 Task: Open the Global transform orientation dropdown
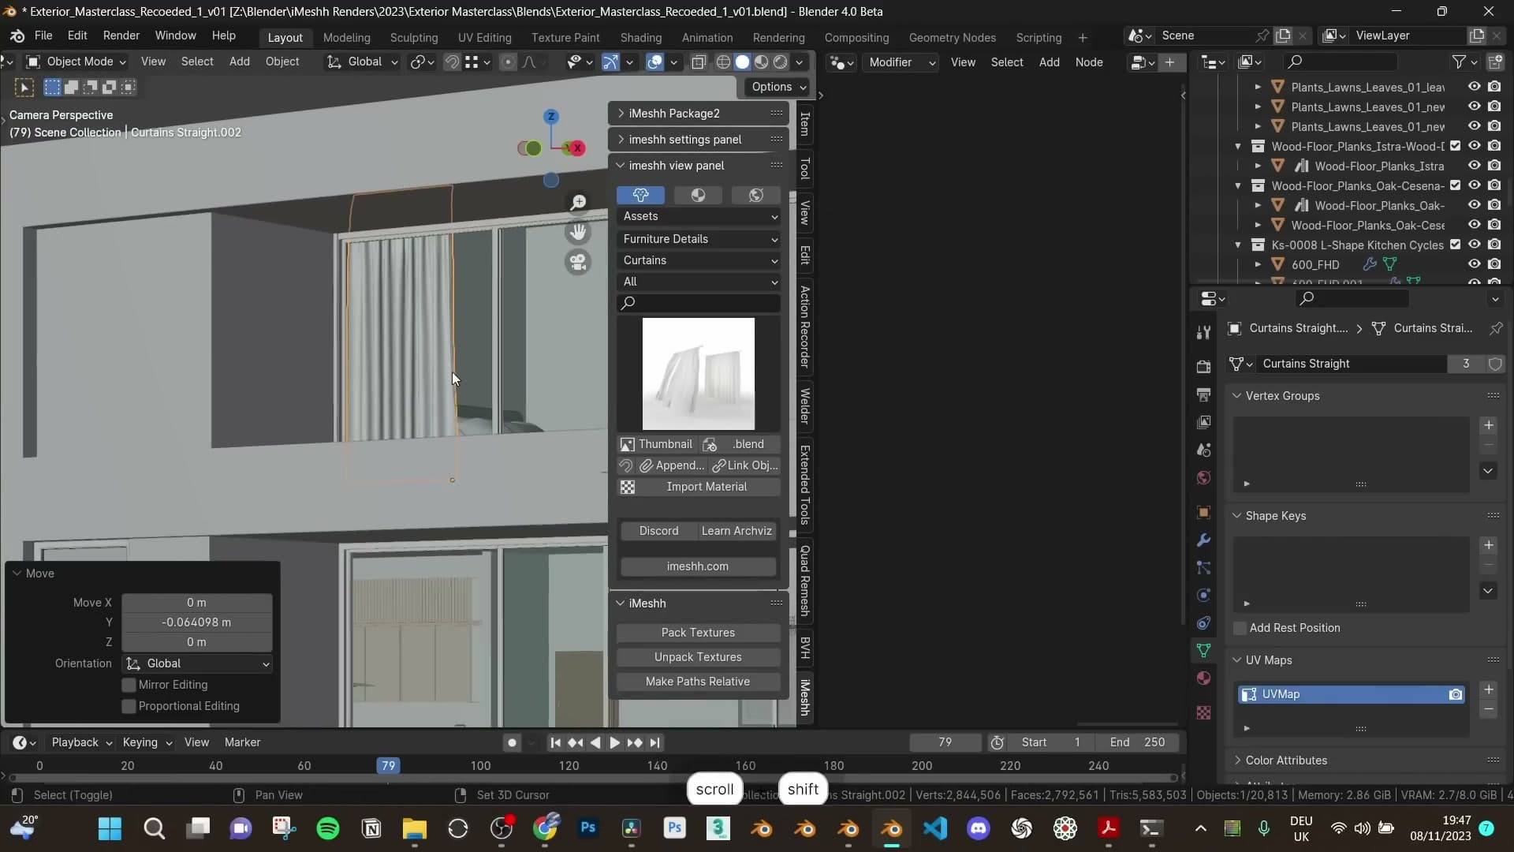[363, 62]
